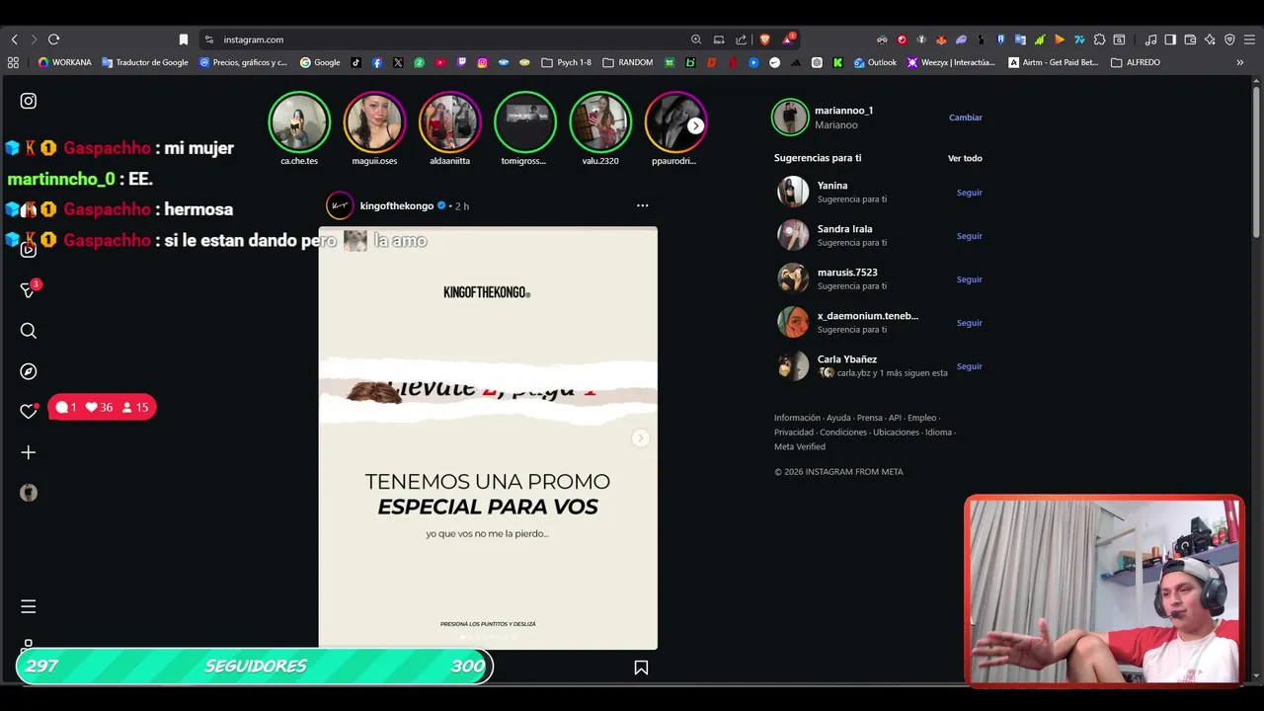The image size is (1264, 711).
Task: Toggle the browser sidebar panel icon
Action: coord(1170,39)
